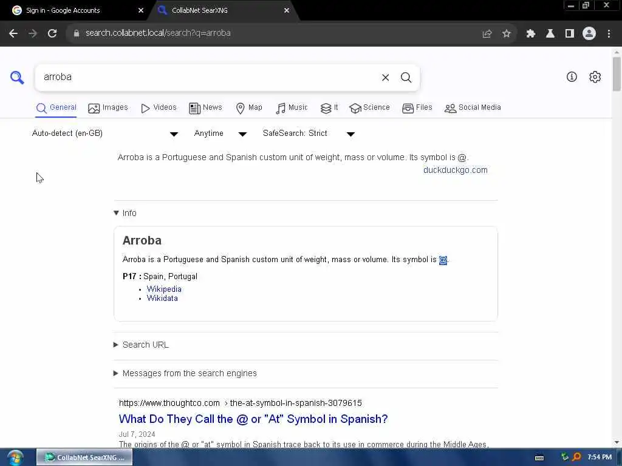Click the share page icon in address bar
The image size is (622, 466).
click(x=487, y=33)
